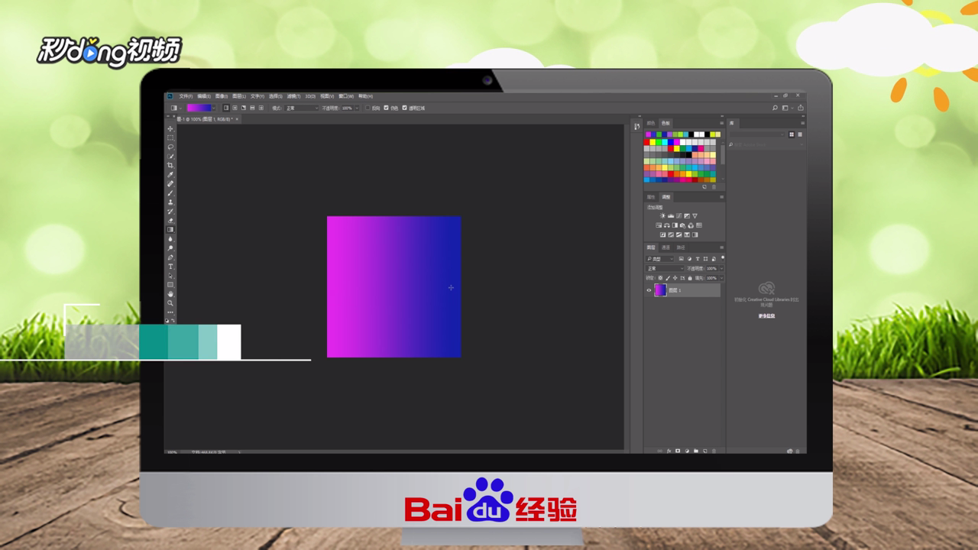Switch Libraries to list view

click(800, 134)
